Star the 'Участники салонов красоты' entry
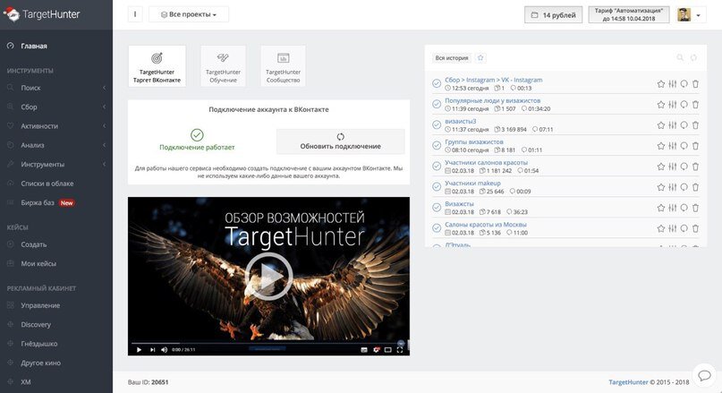The image size is (722, 393). tap(661, 167)
